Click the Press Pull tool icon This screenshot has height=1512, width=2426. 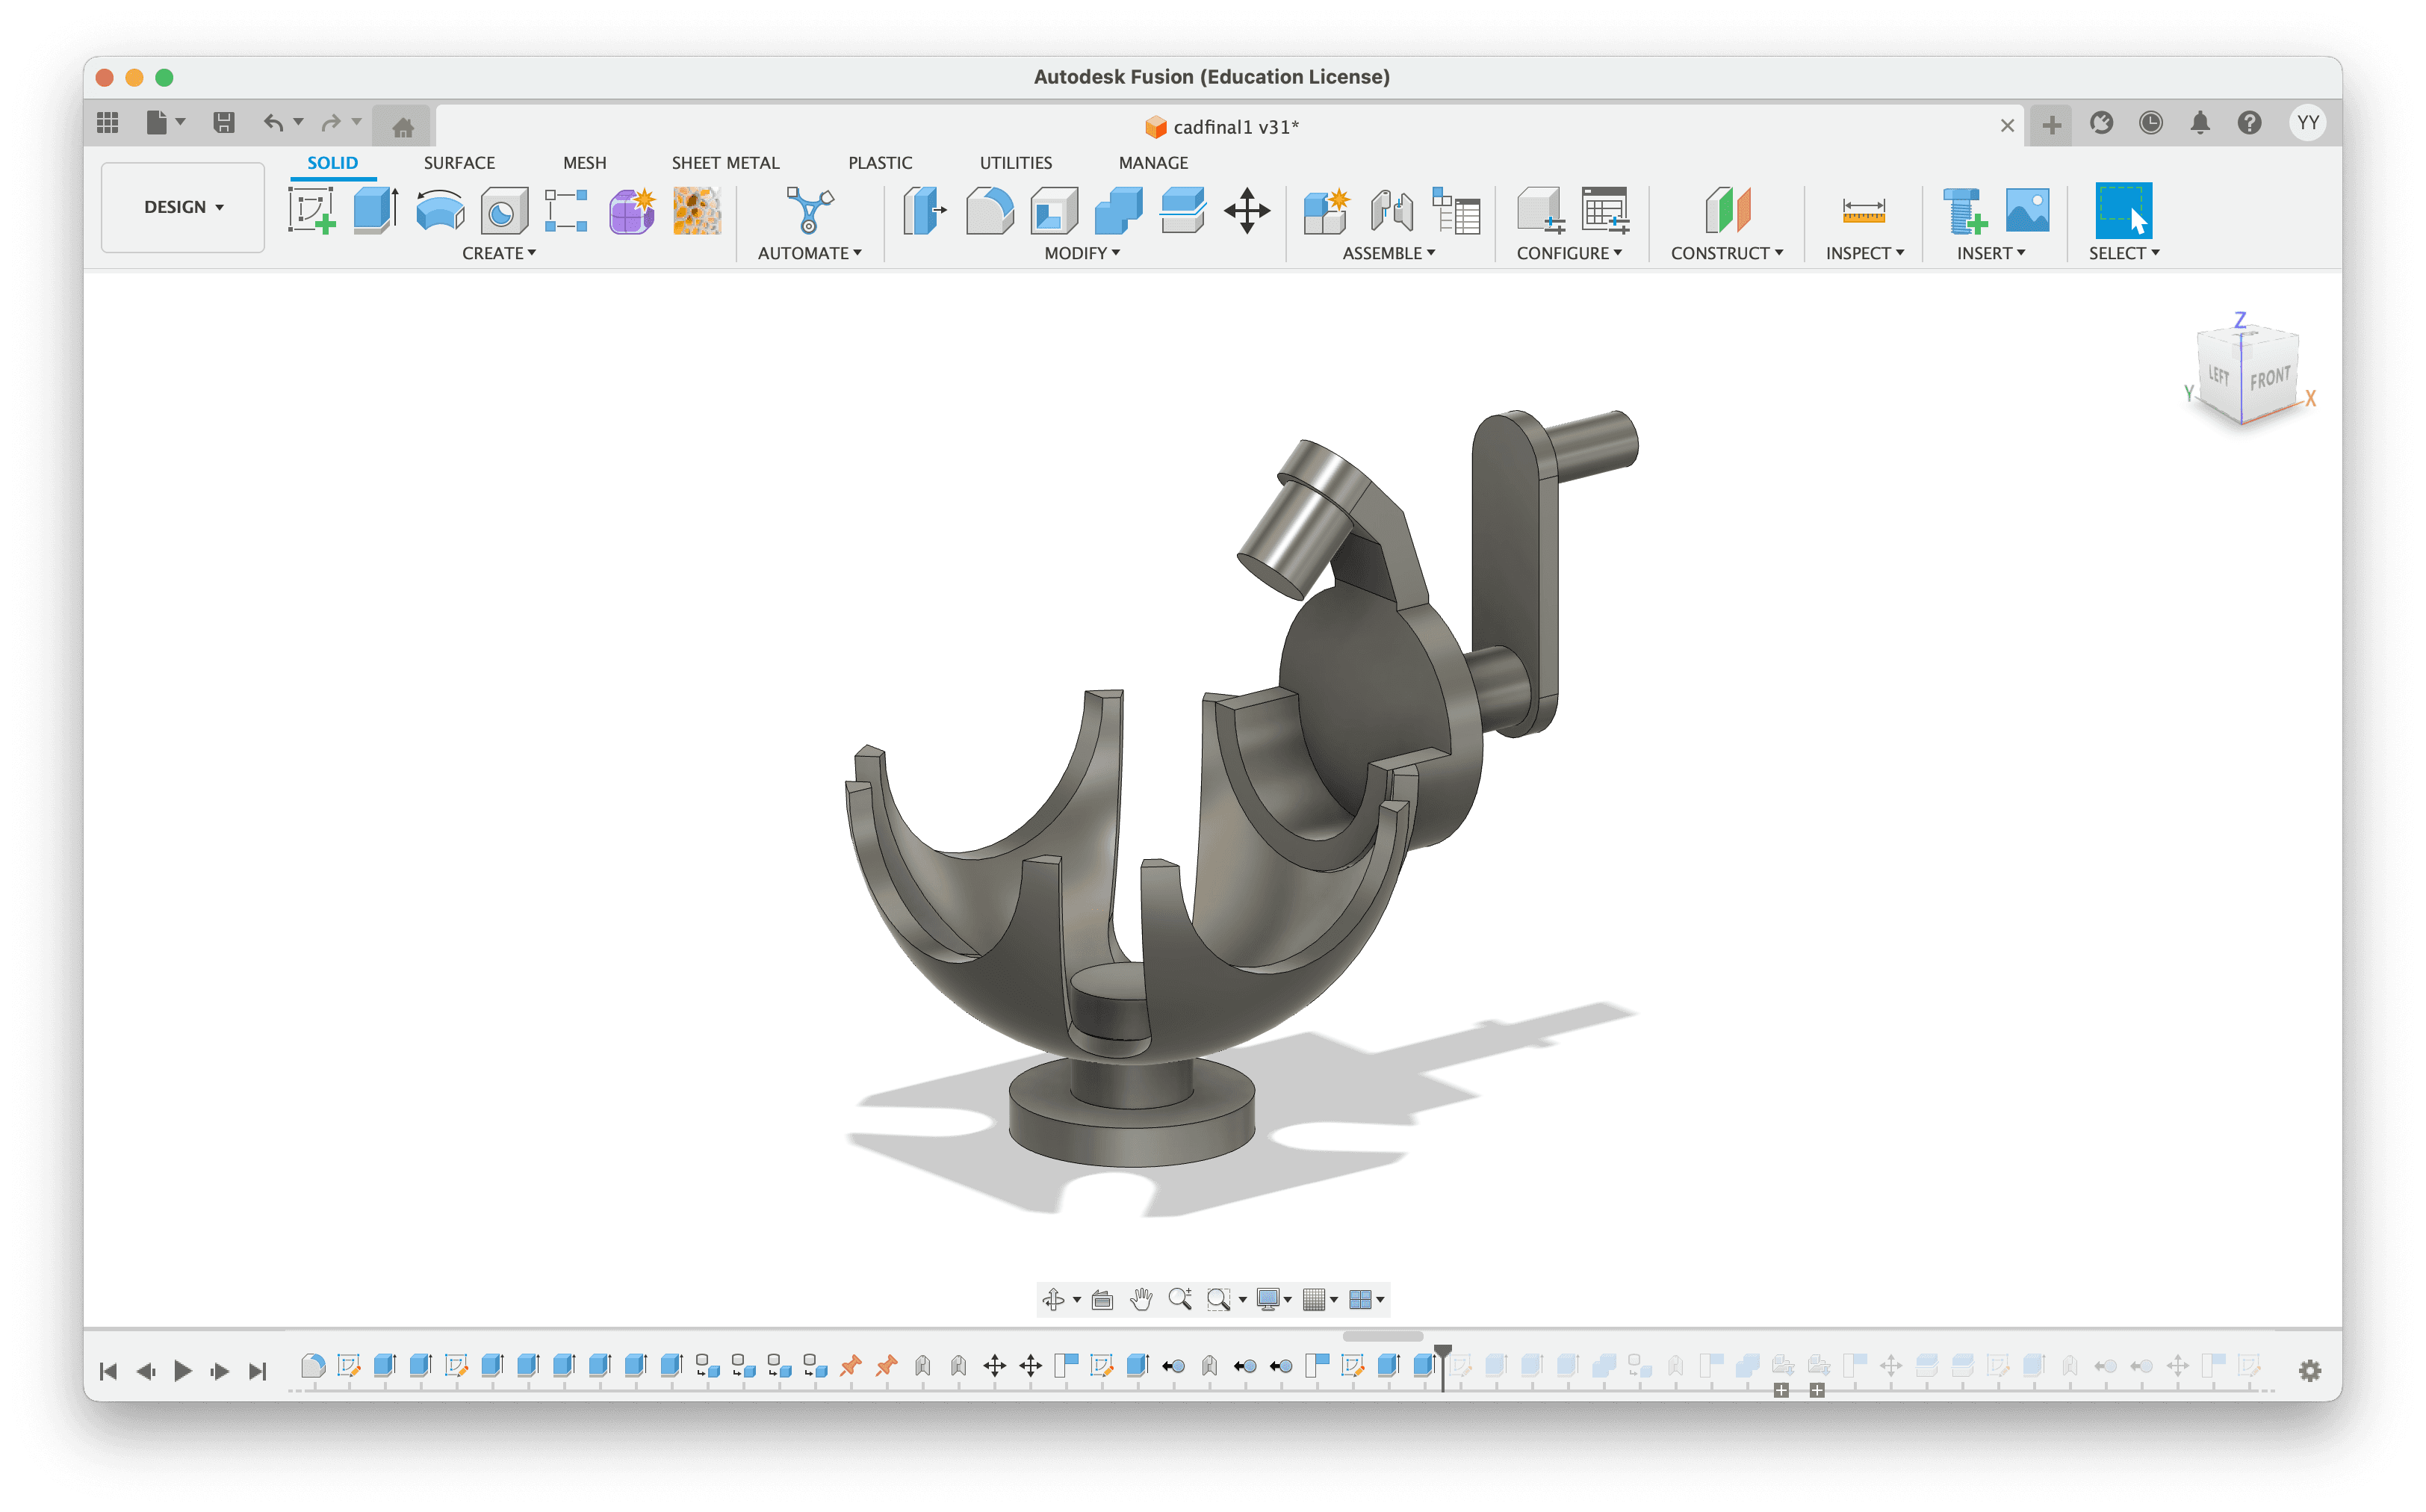pos(924,210)
